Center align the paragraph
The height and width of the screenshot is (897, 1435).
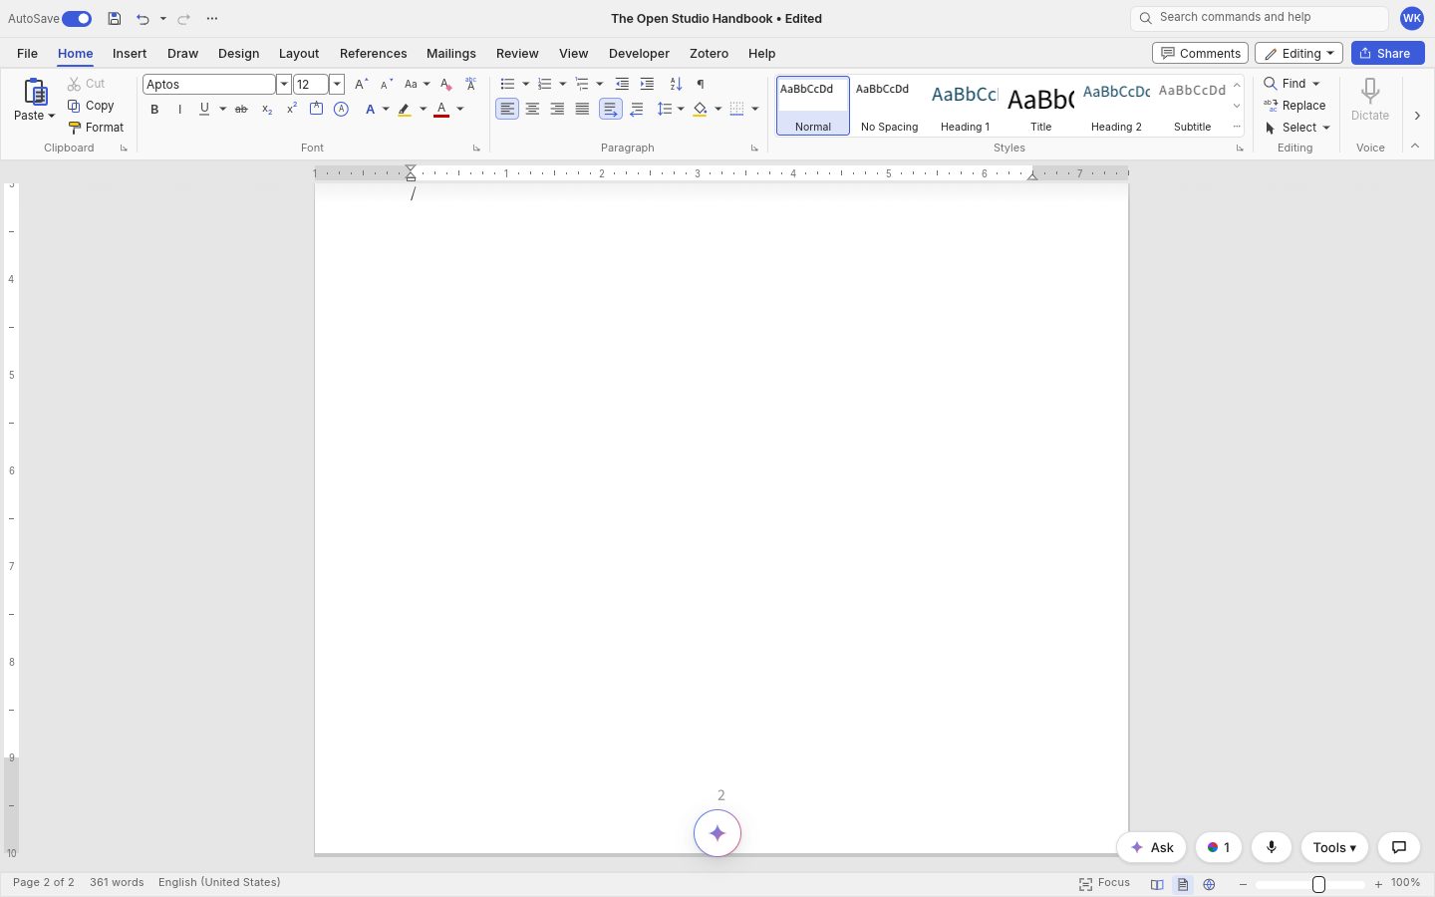532,109
